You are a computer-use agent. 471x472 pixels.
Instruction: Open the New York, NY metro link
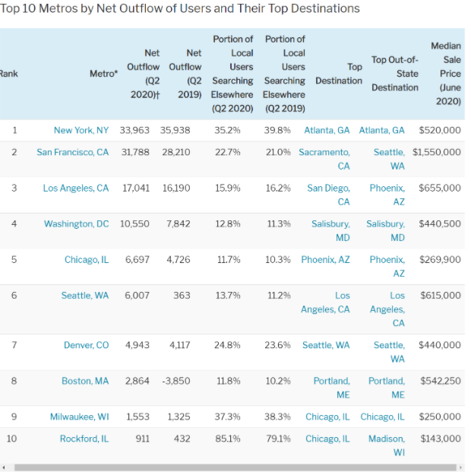coord(81,130)
